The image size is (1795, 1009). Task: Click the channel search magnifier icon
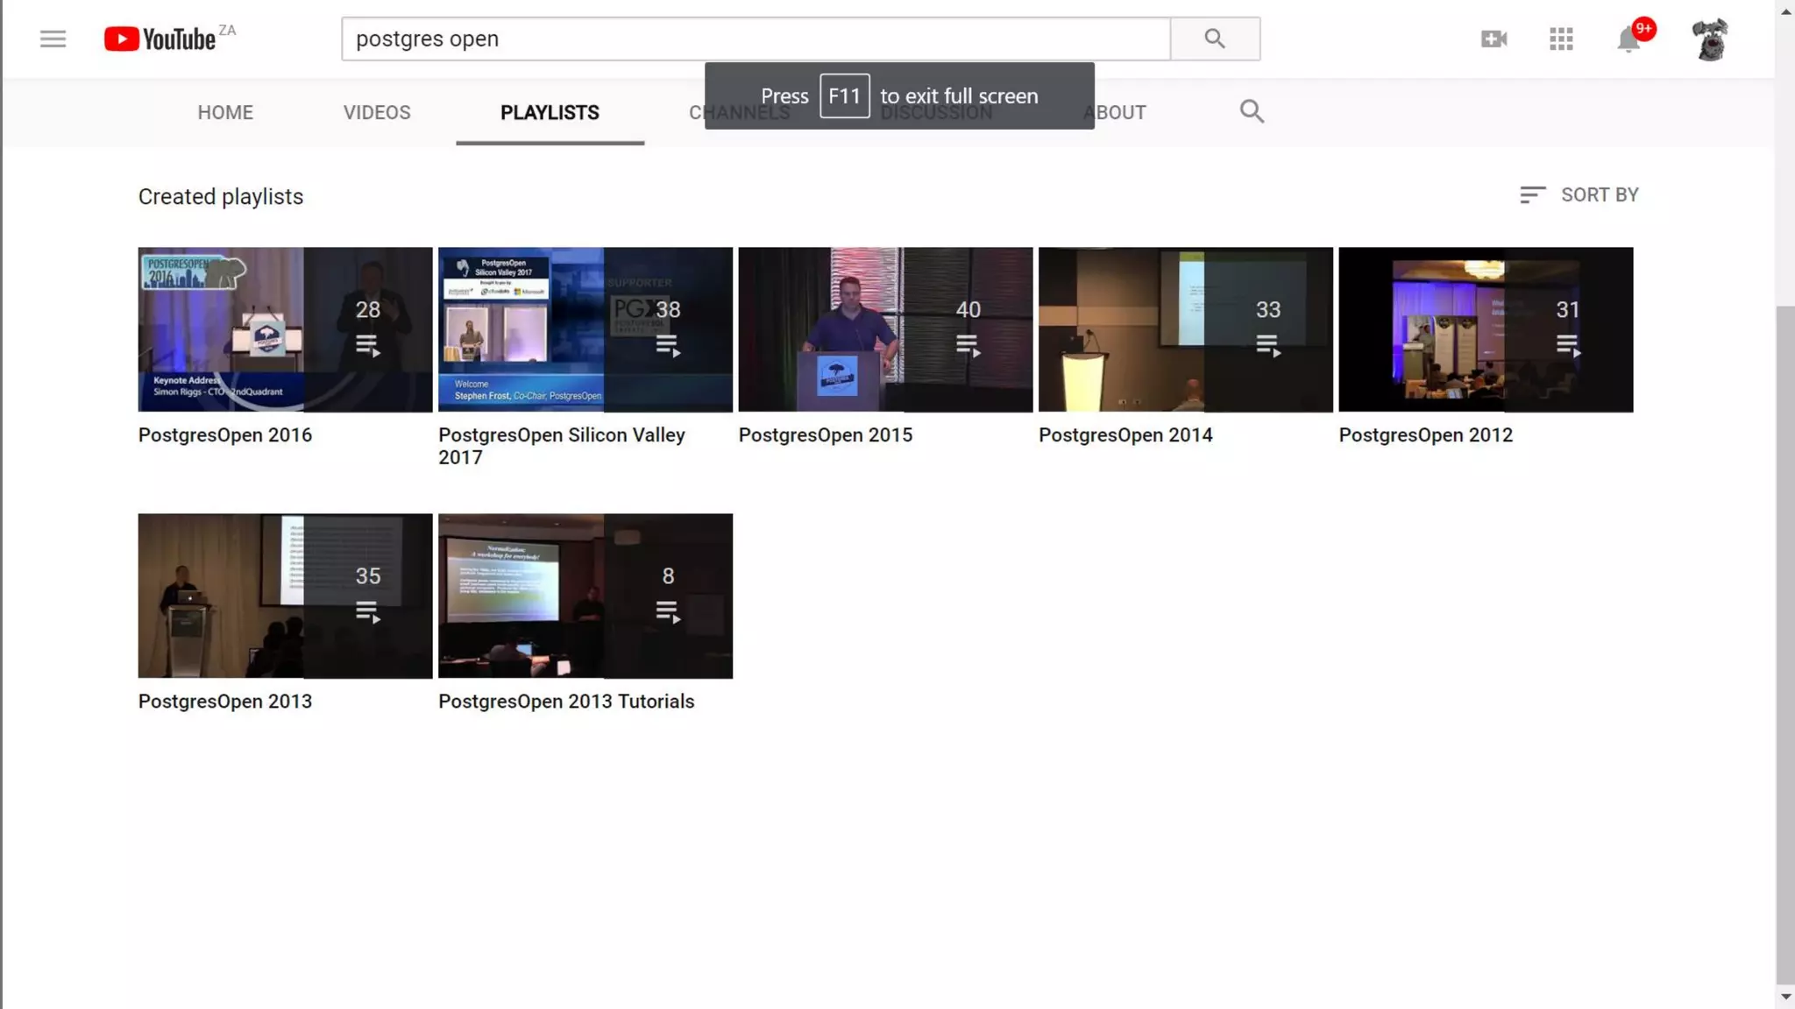click(1252, 112)
